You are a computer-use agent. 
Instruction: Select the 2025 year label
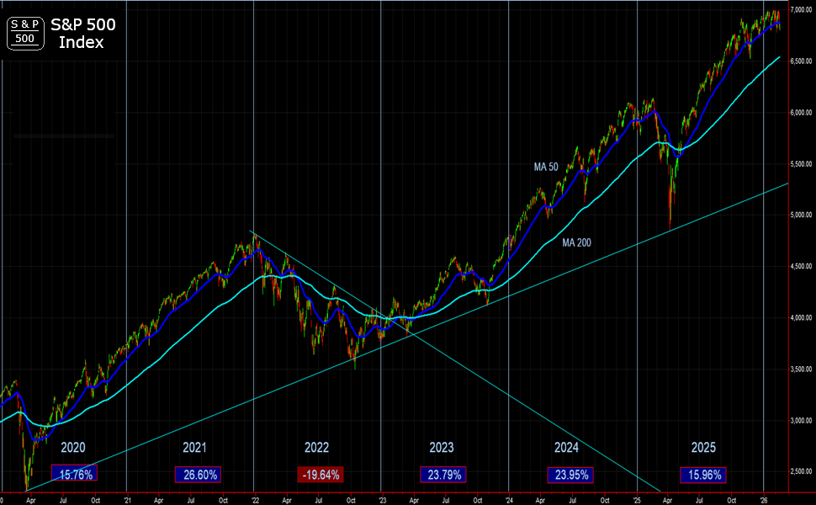point(702,449)
